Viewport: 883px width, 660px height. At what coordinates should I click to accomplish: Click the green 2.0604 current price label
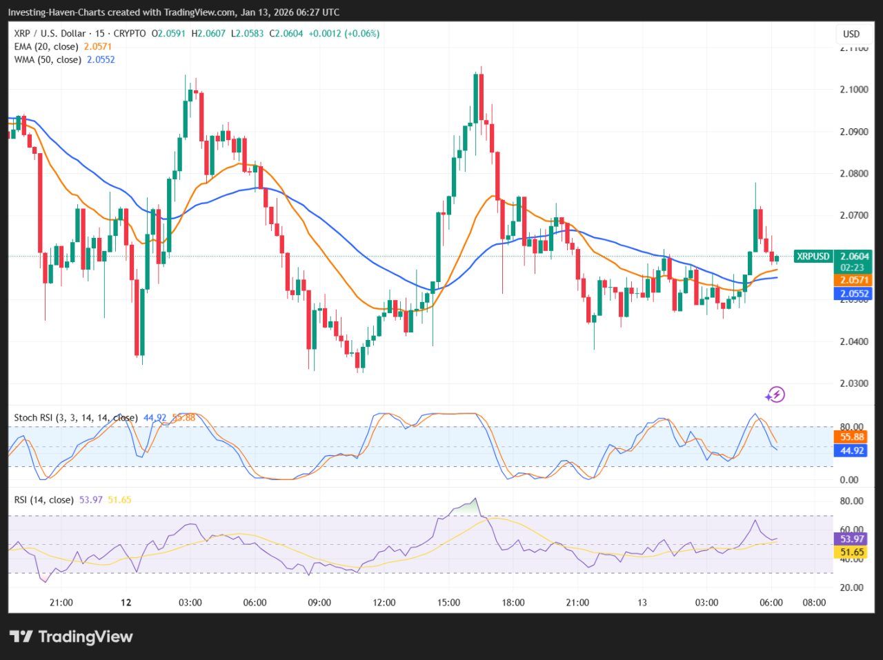(853, 257)
